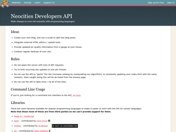176x132 pixels.
Task: Go to the Learn nav item
Action: point(37,3)
